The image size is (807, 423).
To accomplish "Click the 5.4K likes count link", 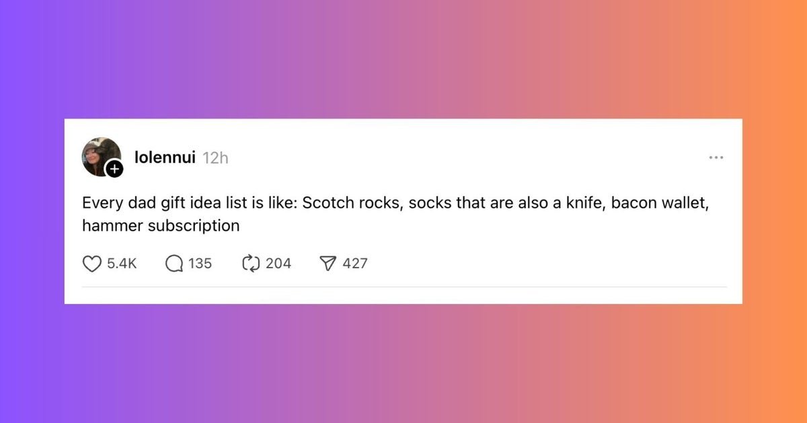I will point(121,264).
